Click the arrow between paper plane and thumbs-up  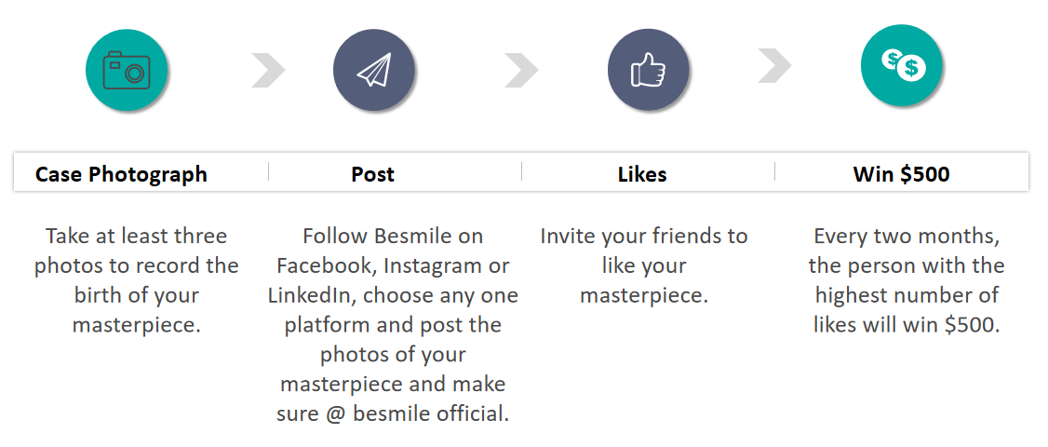tap(522, 70)
